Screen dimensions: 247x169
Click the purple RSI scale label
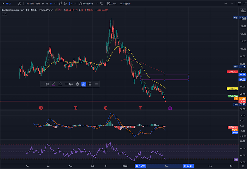[x=236, y=160]
